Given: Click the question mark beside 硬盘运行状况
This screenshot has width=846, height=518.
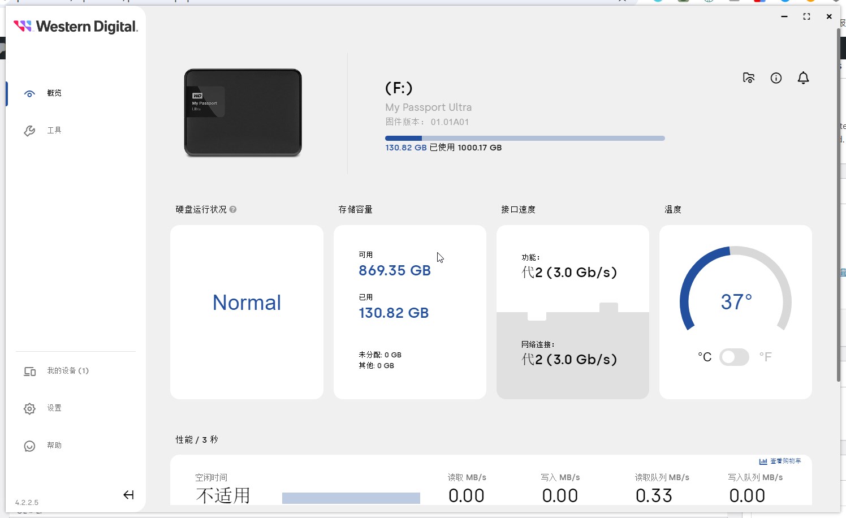Looking at the screenshot, I should coord(233,209).
